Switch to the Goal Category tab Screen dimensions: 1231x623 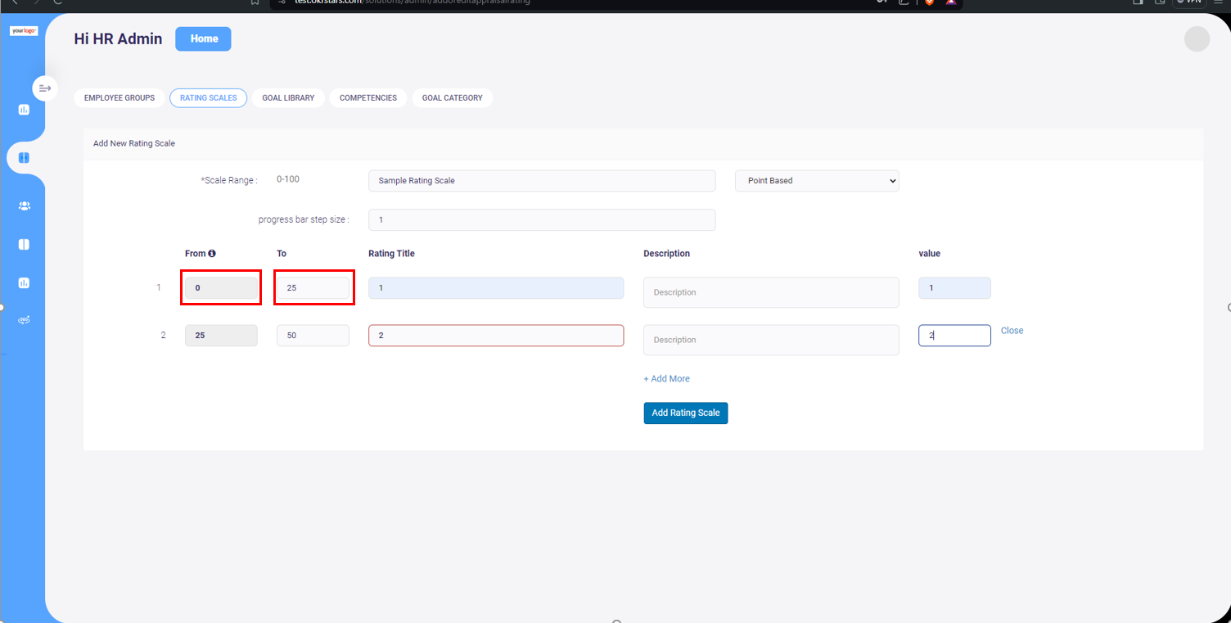[452, 98]
